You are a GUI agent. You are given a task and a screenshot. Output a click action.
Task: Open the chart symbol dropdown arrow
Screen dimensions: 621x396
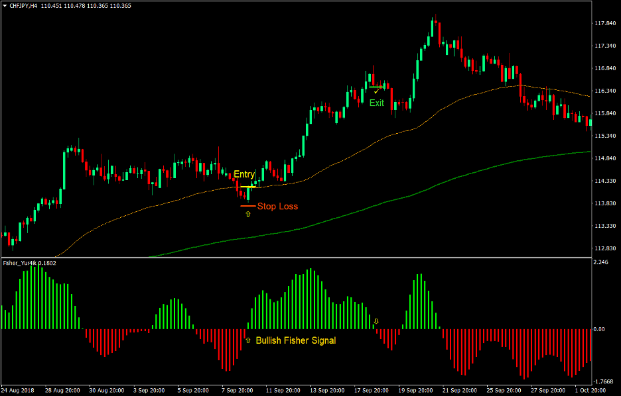[x=5, y=5]
